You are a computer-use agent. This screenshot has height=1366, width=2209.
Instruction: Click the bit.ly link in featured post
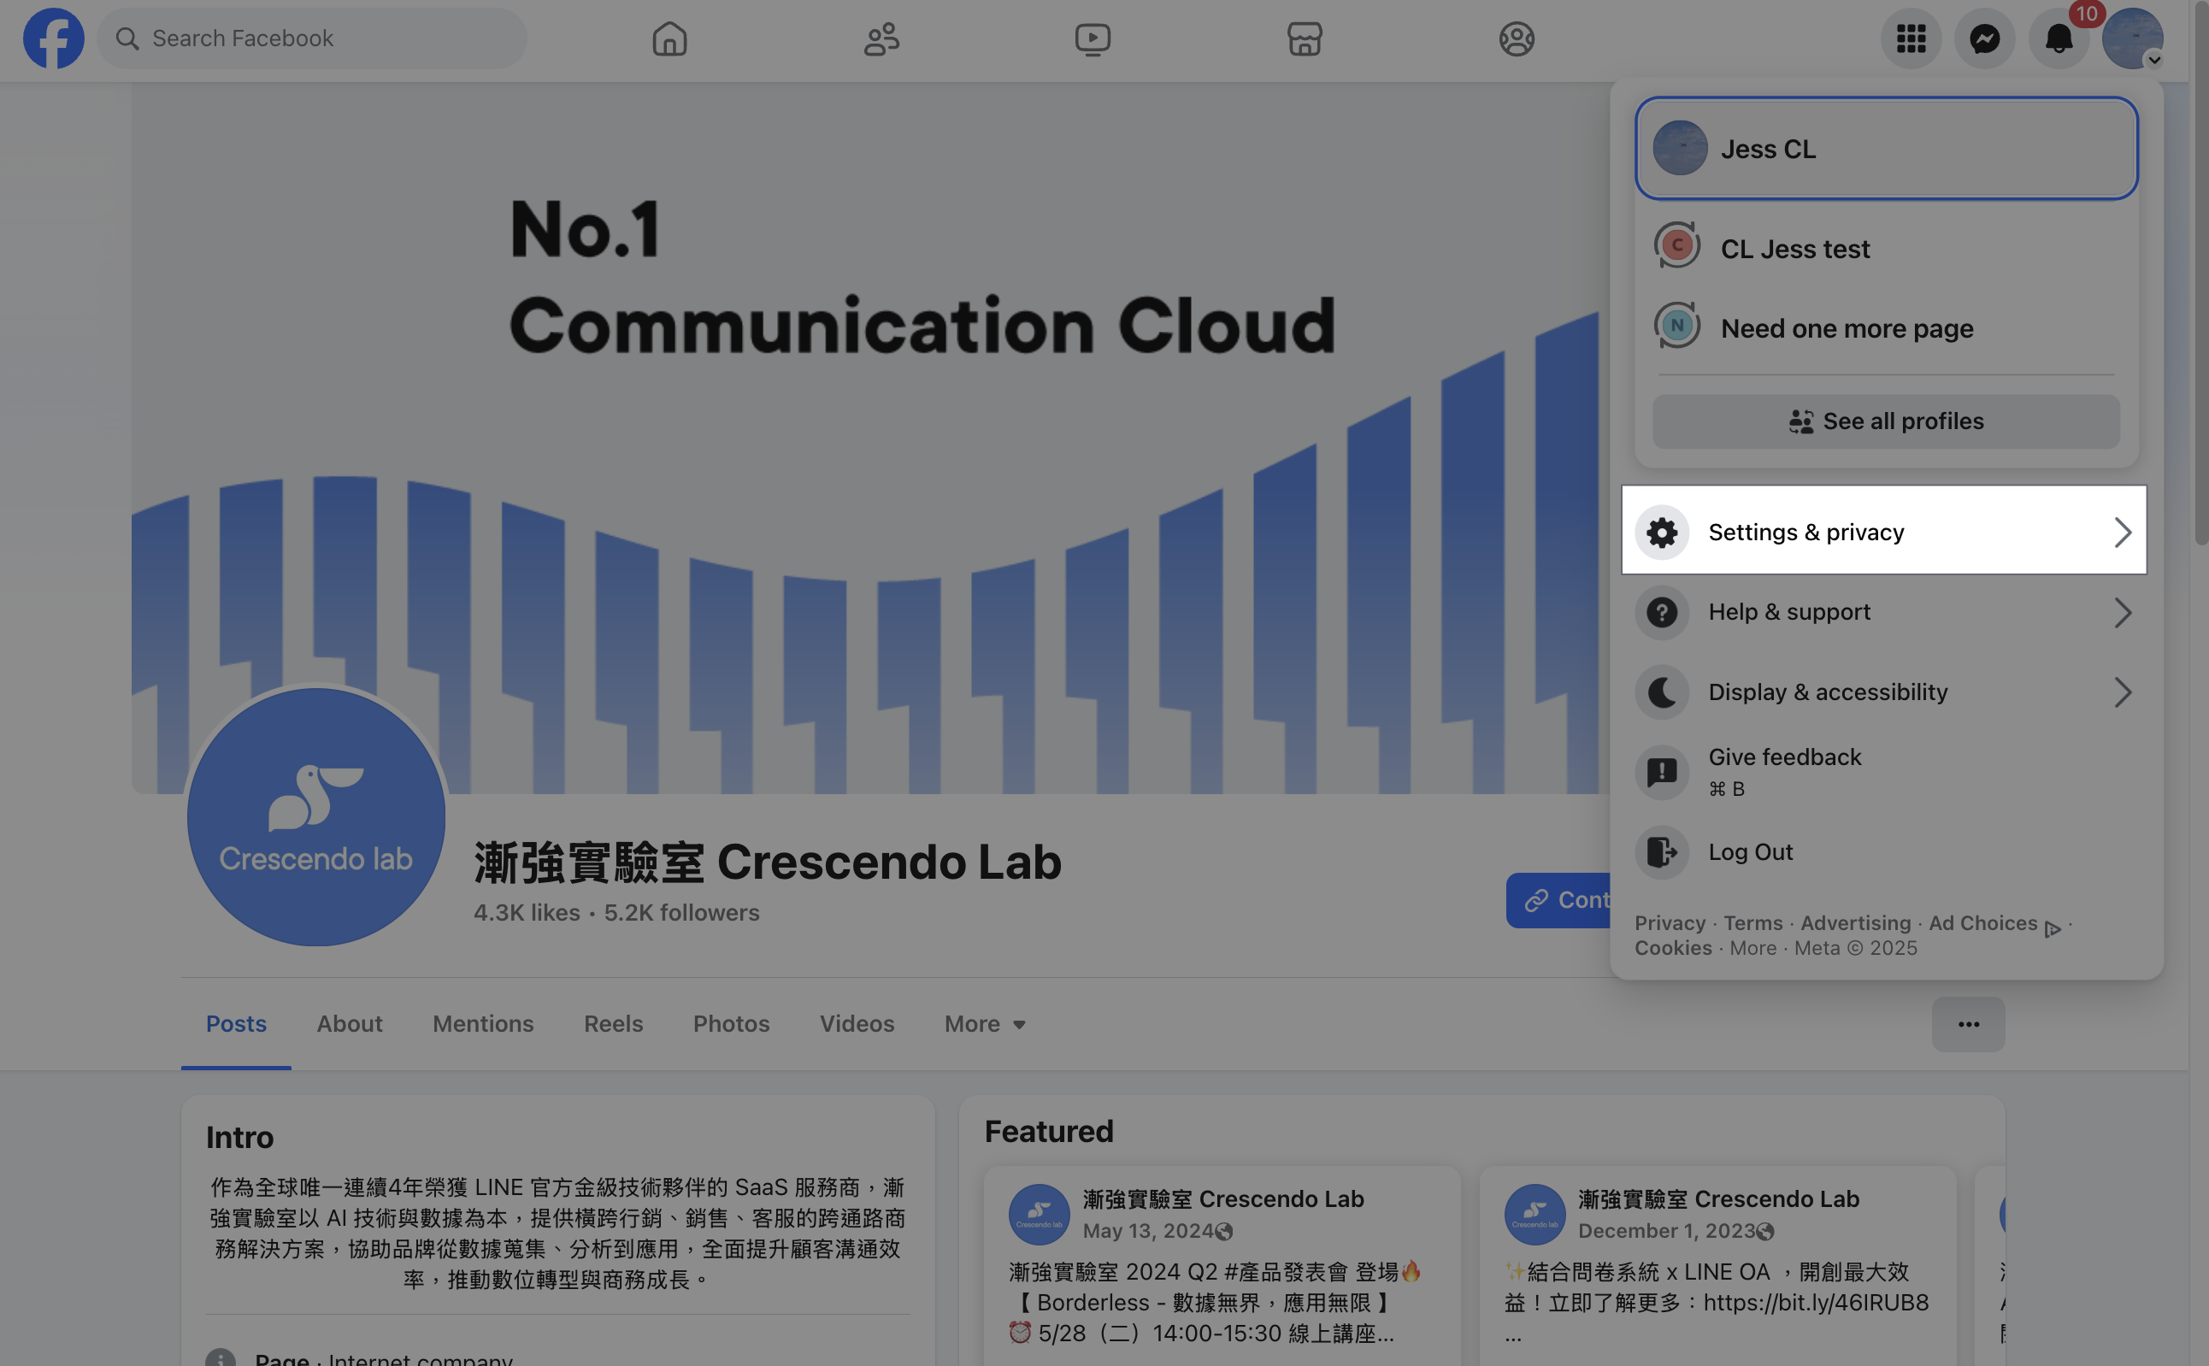[1816, 1302]
